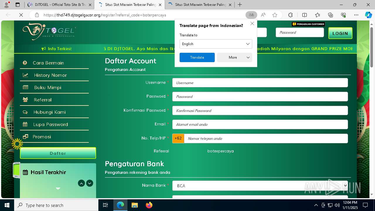
Task: Click the Pengaduan Customer banner
Action: click(x=308, y=24)
